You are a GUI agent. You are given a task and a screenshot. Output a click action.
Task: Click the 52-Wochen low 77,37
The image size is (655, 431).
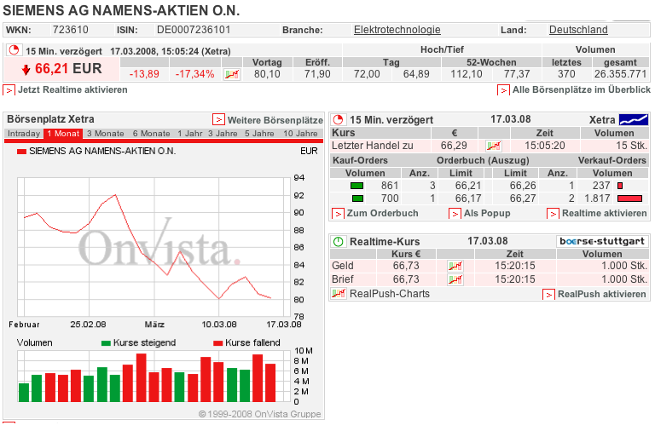pos(517,74)
